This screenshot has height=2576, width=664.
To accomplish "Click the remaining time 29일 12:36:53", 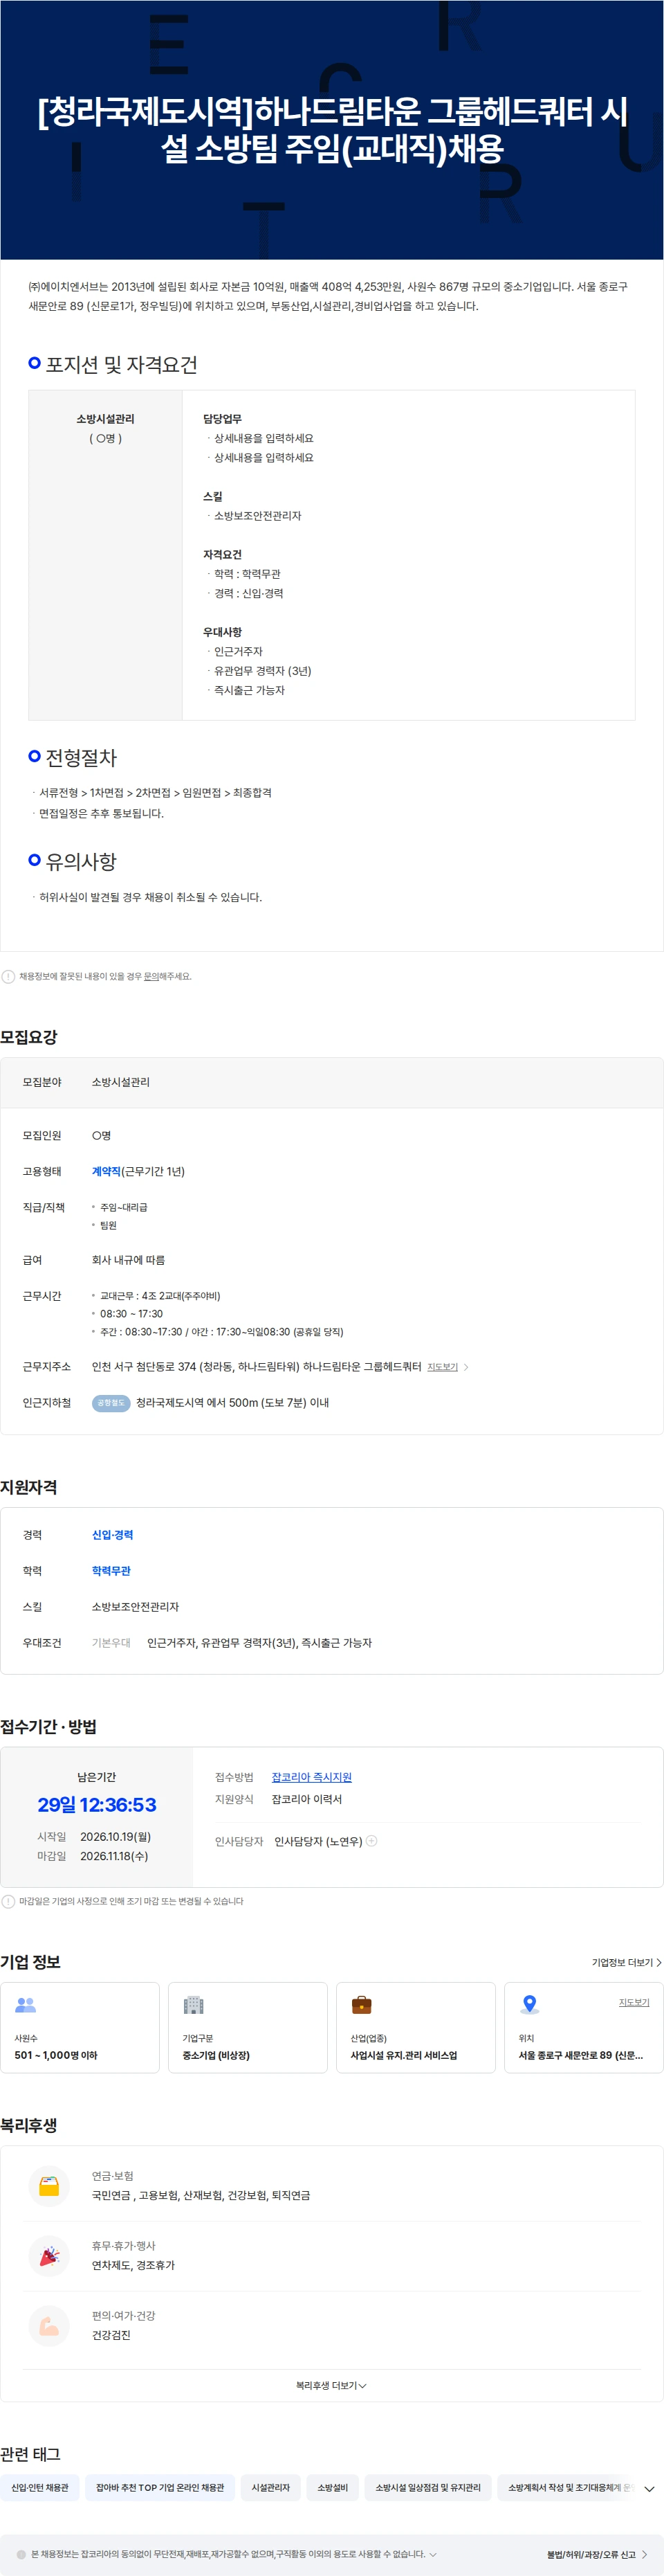I will (x=97, y=1804).
